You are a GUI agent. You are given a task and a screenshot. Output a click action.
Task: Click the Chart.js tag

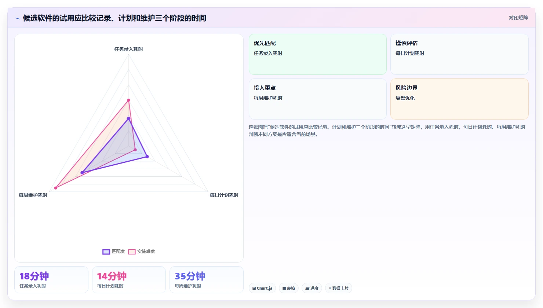coord(262,288)
